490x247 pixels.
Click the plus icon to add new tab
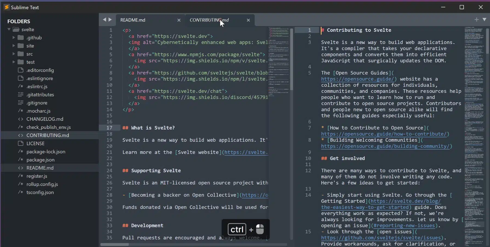(476, 20)
